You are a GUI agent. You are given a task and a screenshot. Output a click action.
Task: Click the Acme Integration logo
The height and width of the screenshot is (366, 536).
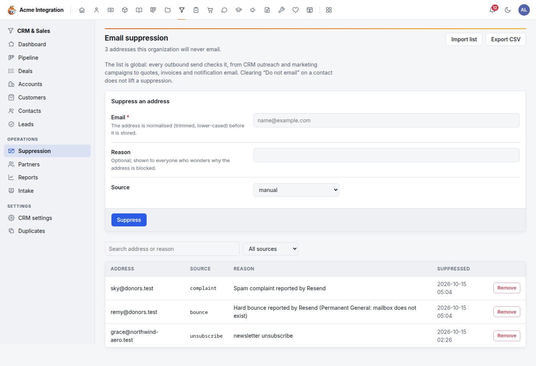[36, 10]
